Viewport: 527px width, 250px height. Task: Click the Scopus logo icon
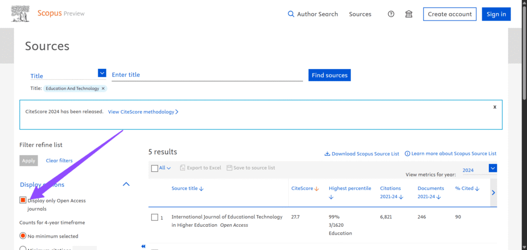click(20, 14)
